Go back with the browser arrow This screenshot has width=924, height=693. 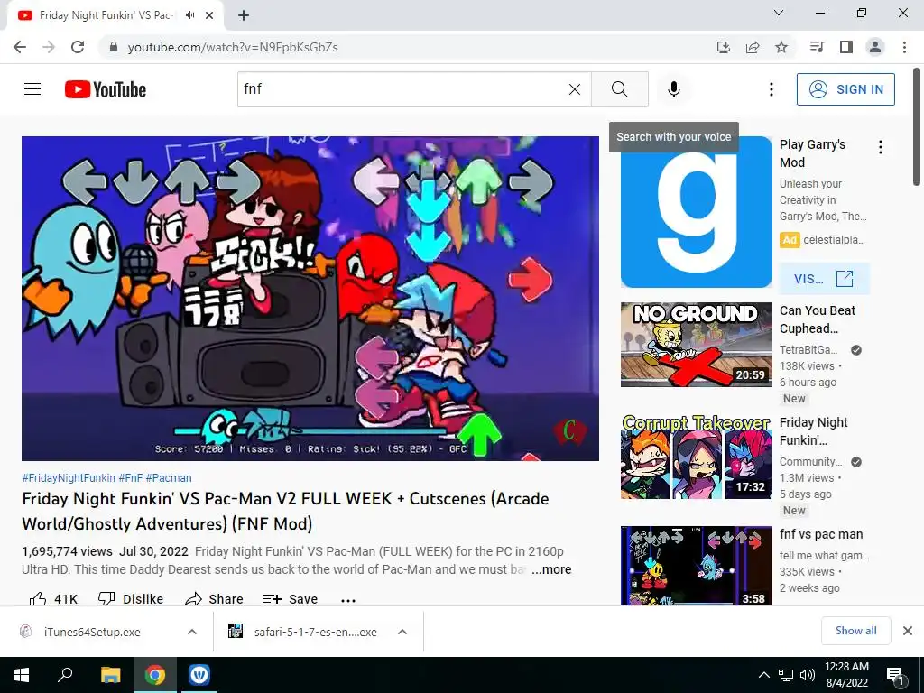20,47
